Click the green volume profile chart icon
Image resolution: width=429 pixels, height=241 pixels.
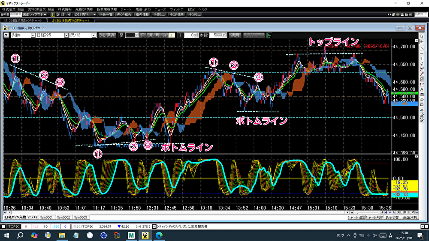[270, 36]
